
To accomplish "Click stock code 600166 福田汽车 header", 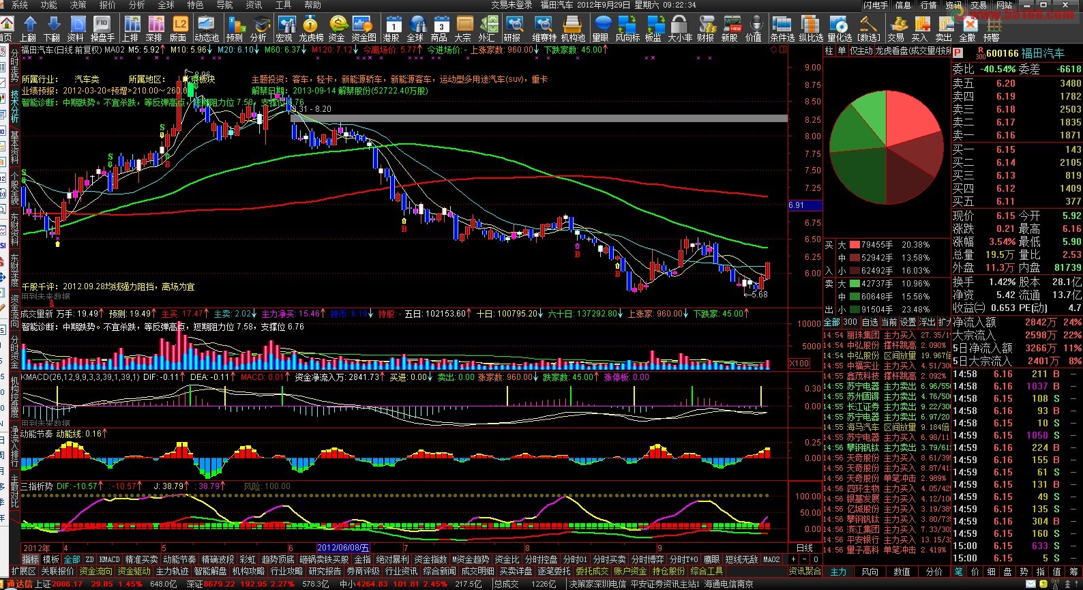I will [1025, 53].
